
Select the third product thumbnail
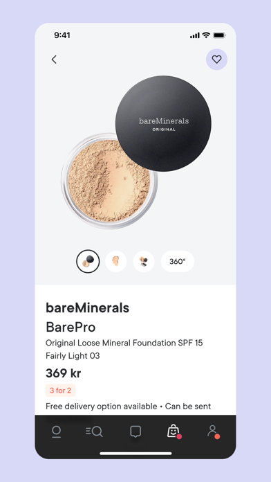144,261
